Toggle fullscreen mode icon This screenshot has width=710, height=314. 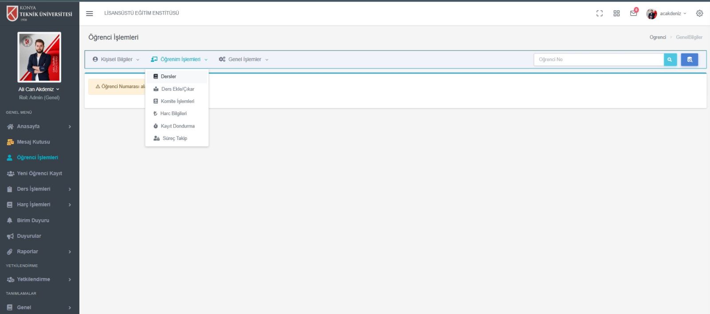coord(600,13)
